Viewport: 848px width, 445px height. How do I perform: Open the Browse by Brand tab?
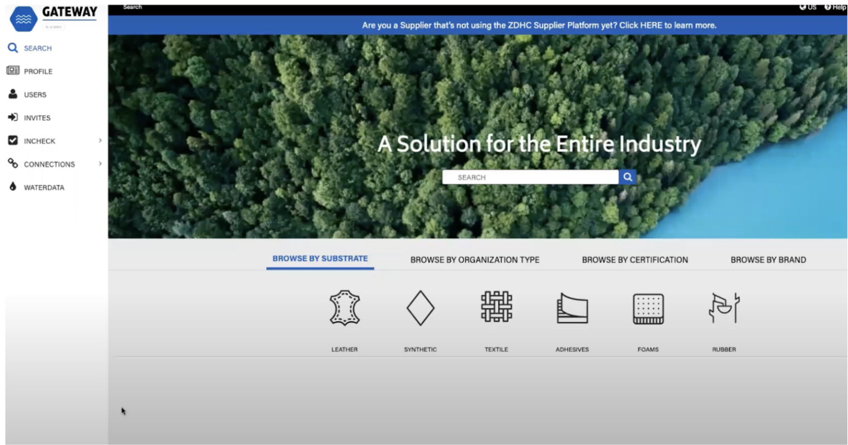(x=767, y=260)
